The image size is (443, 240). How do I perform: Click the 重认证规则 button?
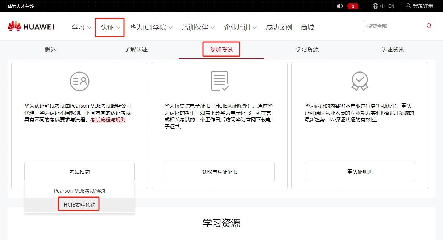click(x=360, y=172)
